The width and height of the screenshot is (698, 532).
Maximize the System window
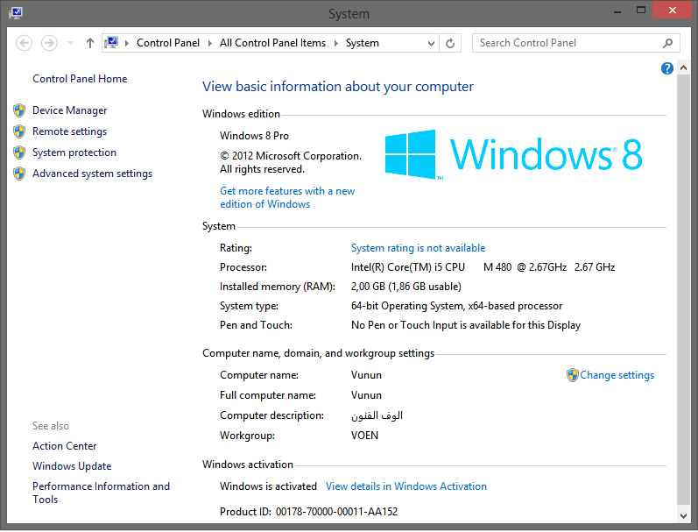[x=640, y=11]
